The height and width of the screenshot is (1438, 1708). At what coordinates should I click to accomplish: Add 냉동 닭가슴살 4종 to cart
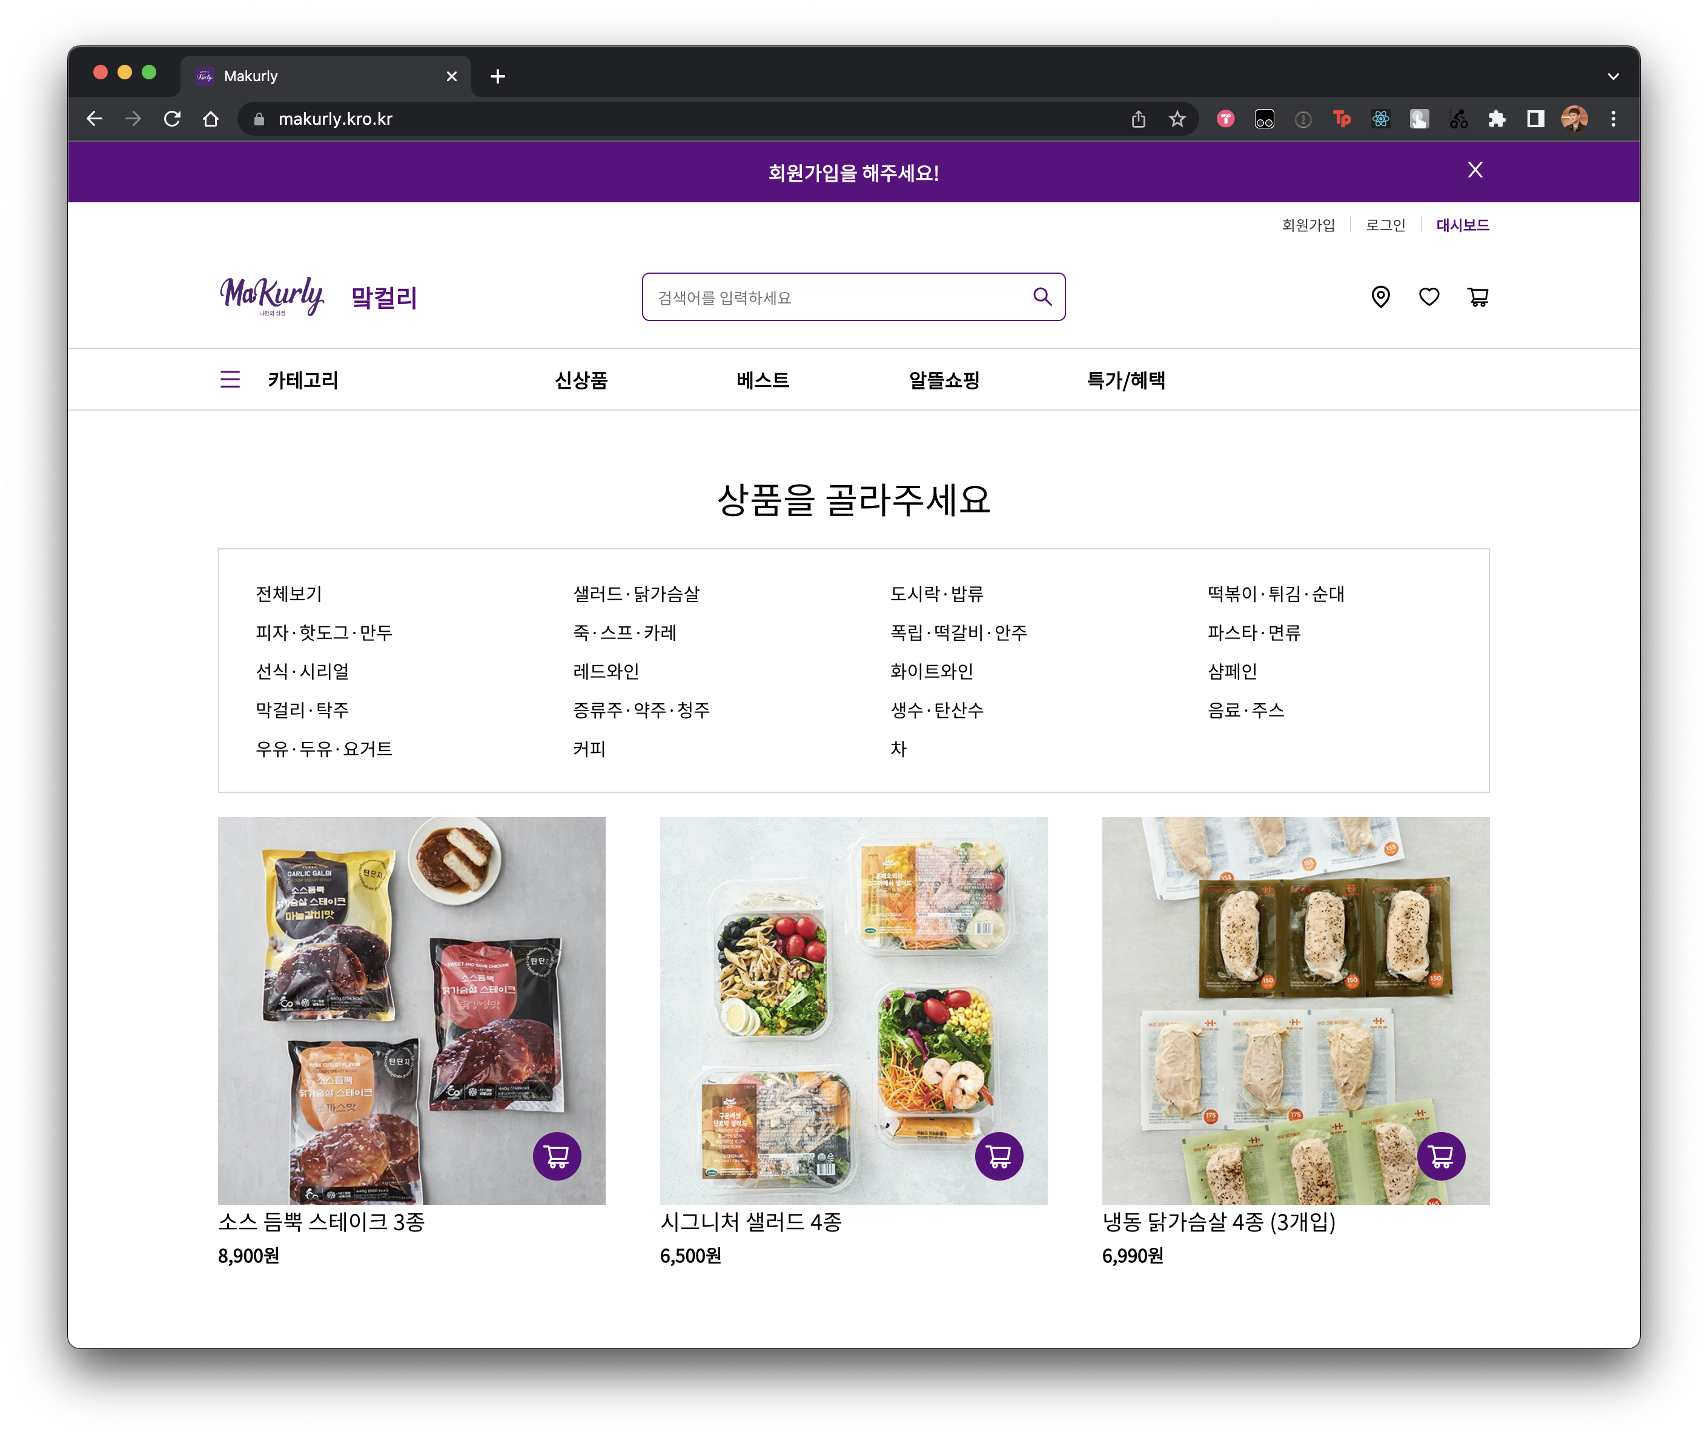coord(1440,1156)
